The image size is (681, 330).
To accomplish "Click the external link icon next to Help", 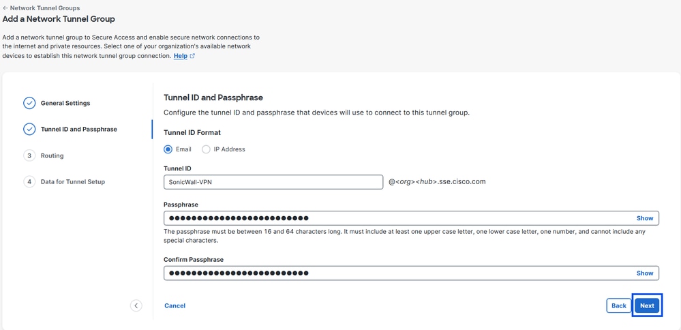I will point(192,56).
